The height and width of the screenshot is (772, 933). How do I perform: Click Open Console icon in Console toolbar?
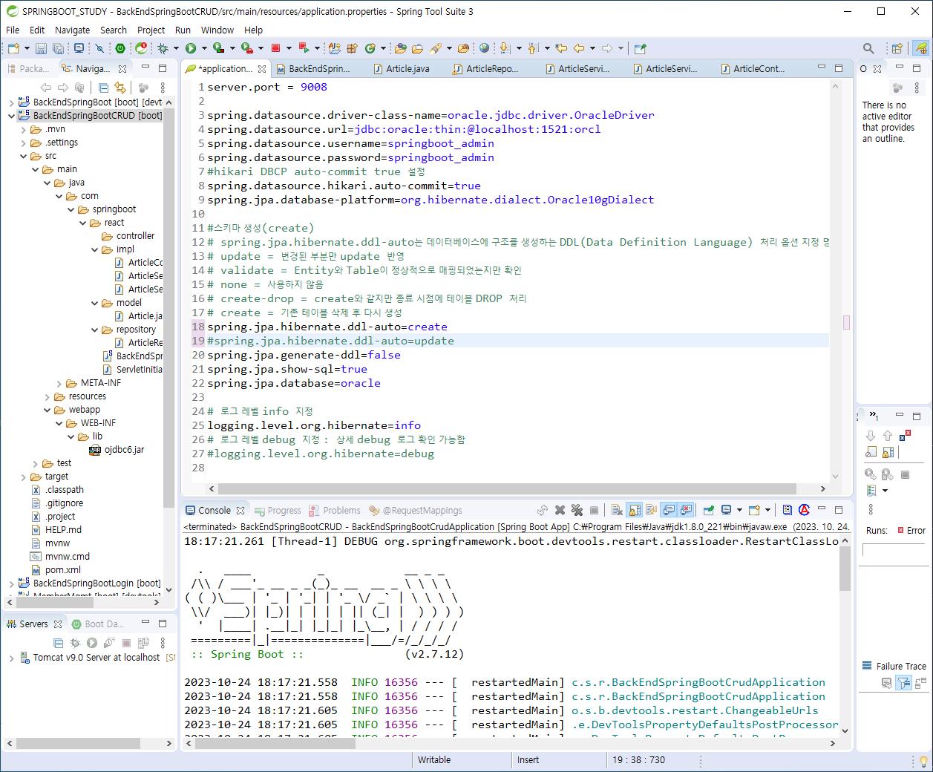pyautogui.click(x=754, y=510)
